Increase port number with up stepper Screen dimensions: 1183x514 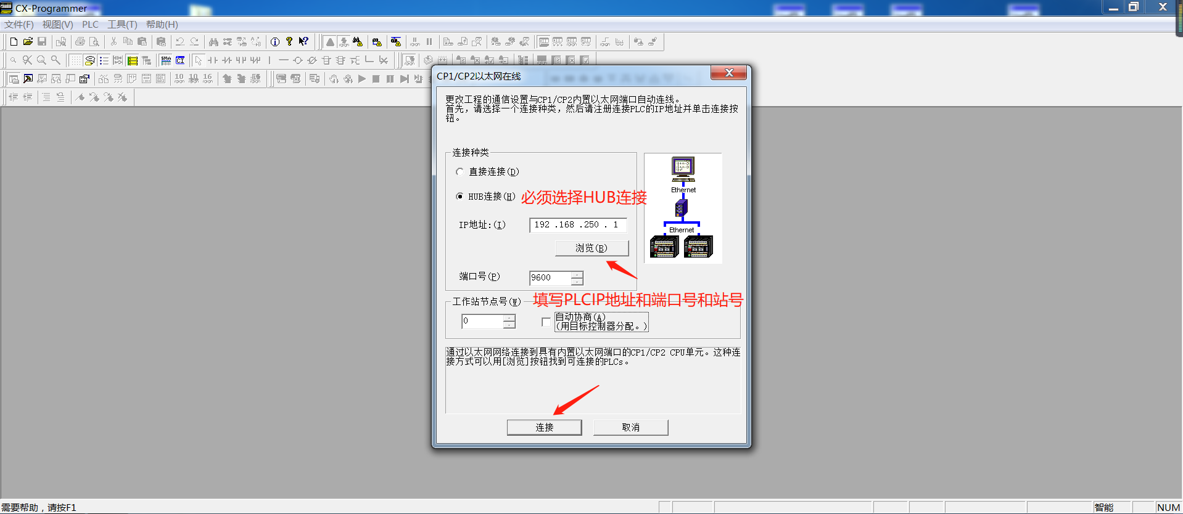pyautogui.click(x=577, y=274)
